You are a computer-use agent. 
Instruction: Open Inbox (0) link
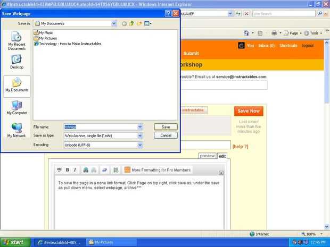click(x=267, y=45)
